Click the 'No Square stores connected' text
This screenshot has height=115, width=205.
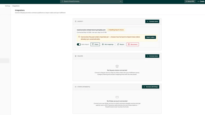(117, 70)
